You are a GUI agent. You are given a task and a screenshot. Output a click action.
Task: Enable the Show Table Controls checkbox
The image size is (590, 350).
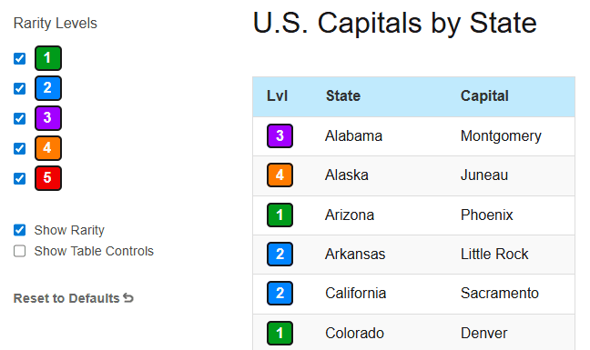tap(19, 251)
